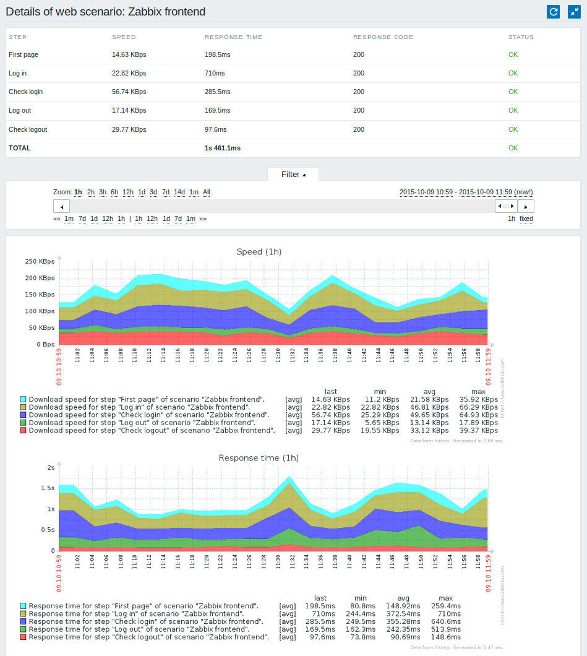Click the olive Log in speed legend swatch
This screenshot has width=587, height=656.
pyautogui.click(x=23, y=407)
